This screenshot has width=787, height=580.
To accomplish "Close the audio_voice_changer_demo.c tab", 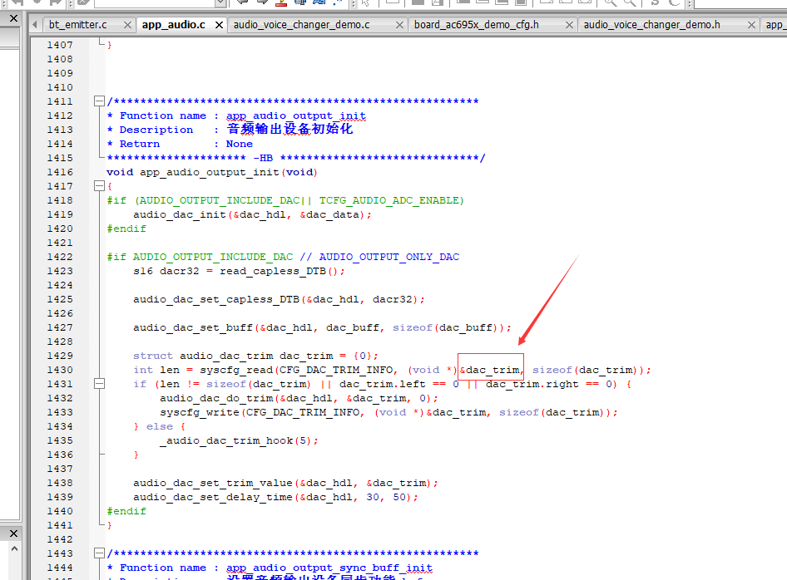I will pos(399,25).
